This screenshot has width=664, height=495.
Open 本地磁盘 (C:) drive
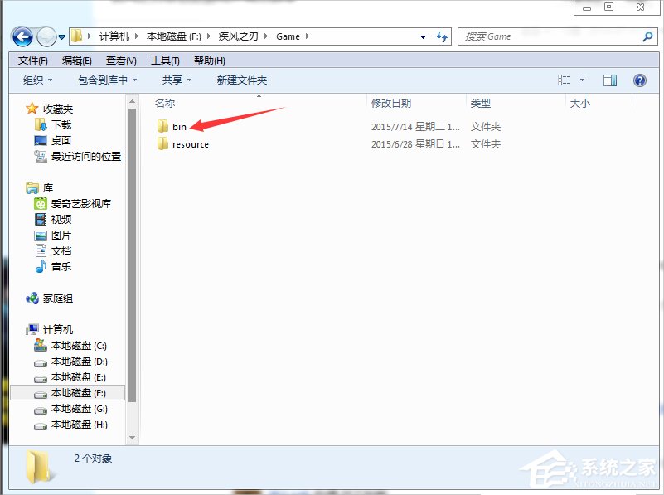tap(75, 345)
